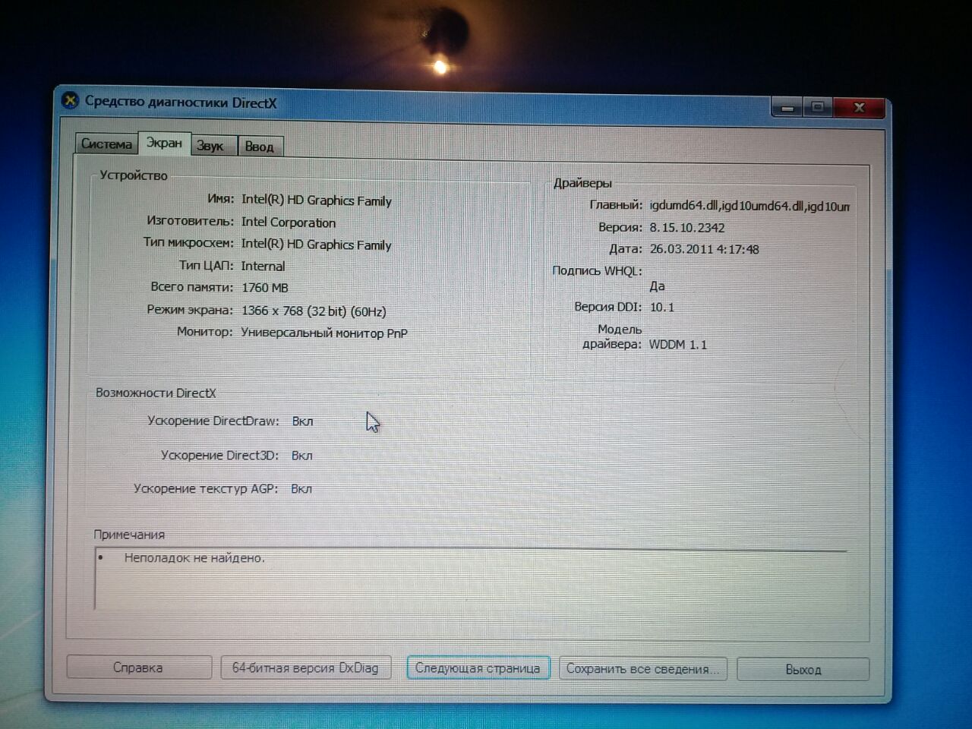
Task: Click WHQL signature value Да
Action: pyautogui.click(x=658, y=286)
